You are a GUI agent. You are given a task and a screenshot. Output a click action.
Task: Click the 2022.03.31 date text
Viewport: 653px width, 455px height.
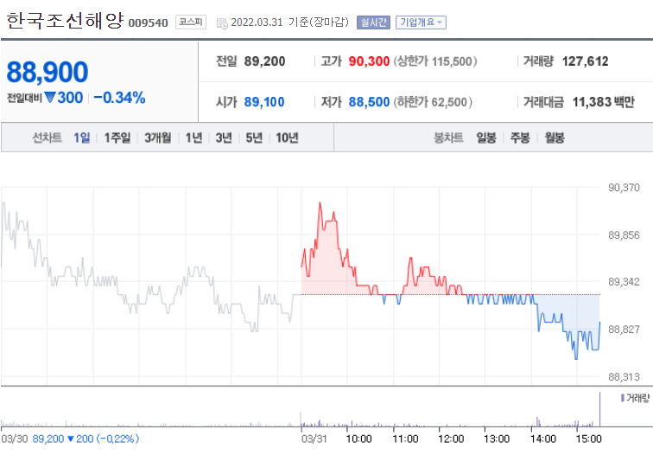coord(257,22)
